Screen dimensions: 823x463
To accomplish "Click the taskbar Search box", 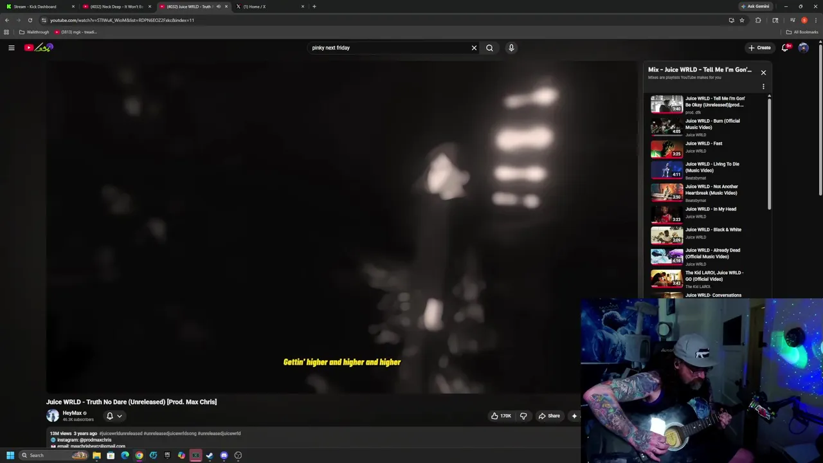I will (53, 455).
